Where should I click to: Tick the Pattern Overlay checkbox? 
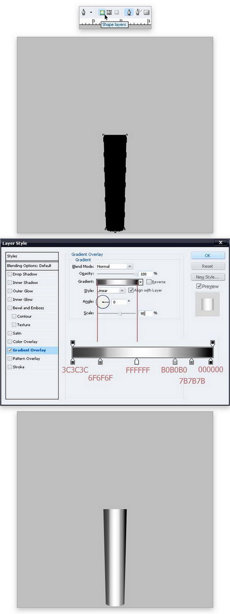pos(9,359)
